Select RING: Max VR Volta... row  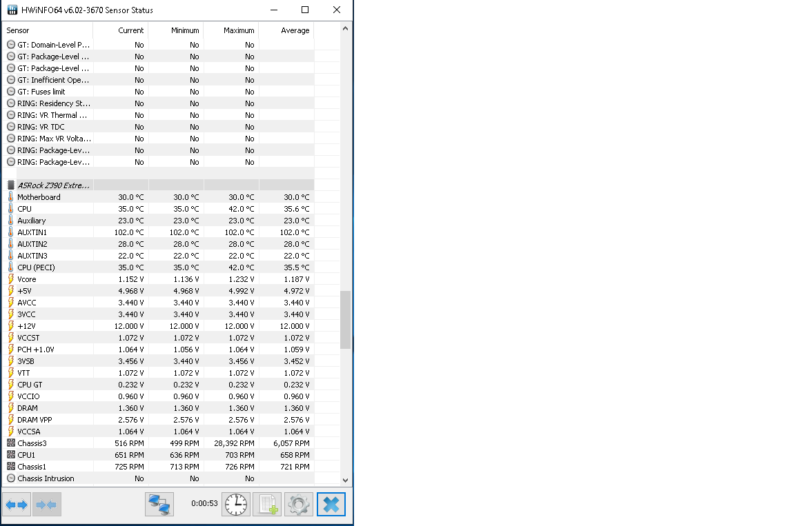click(159, 138)
